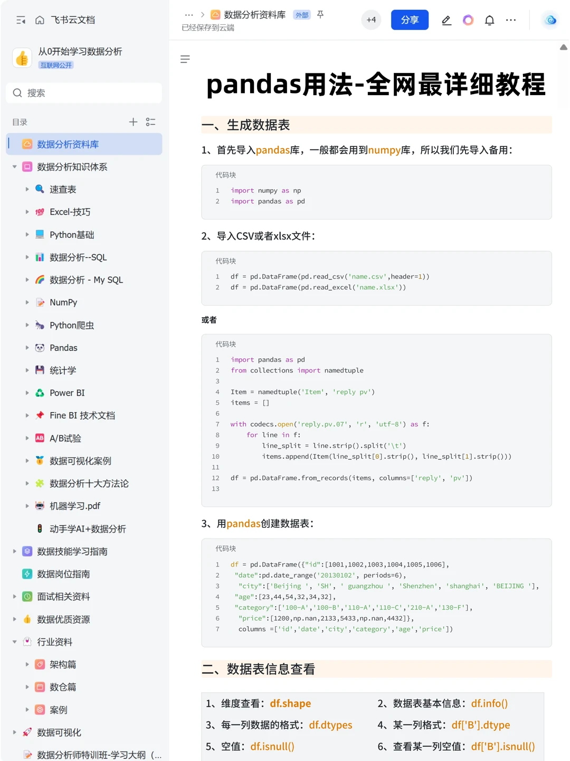Toggle the pin icon beside 数据分析资料库 title
This screenshot has height=761, width=570.
tap(320, 15)
